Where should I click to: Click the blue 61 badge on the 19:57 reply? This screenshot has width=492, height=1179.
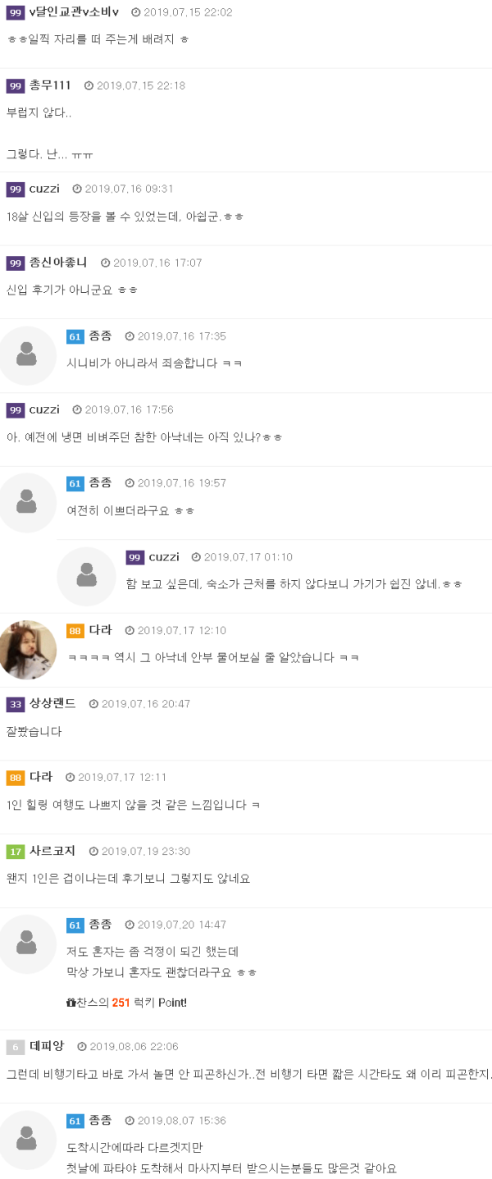click(x=75, y=483)
